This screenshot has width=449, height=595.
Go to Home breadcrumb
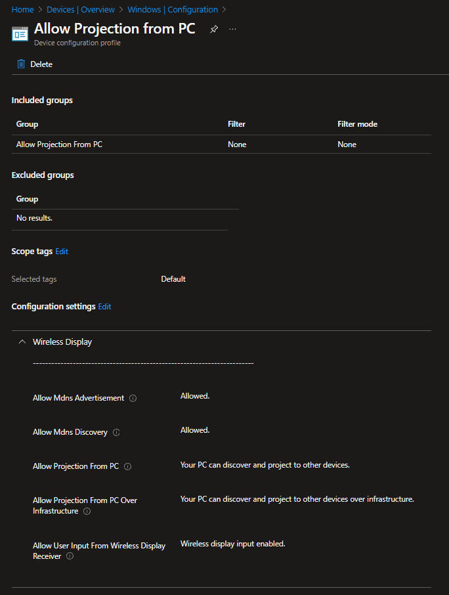[x=22, y=9]
